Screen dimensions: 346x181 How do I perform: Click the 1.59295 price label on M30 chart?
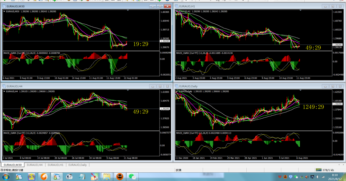click(165, 41)
